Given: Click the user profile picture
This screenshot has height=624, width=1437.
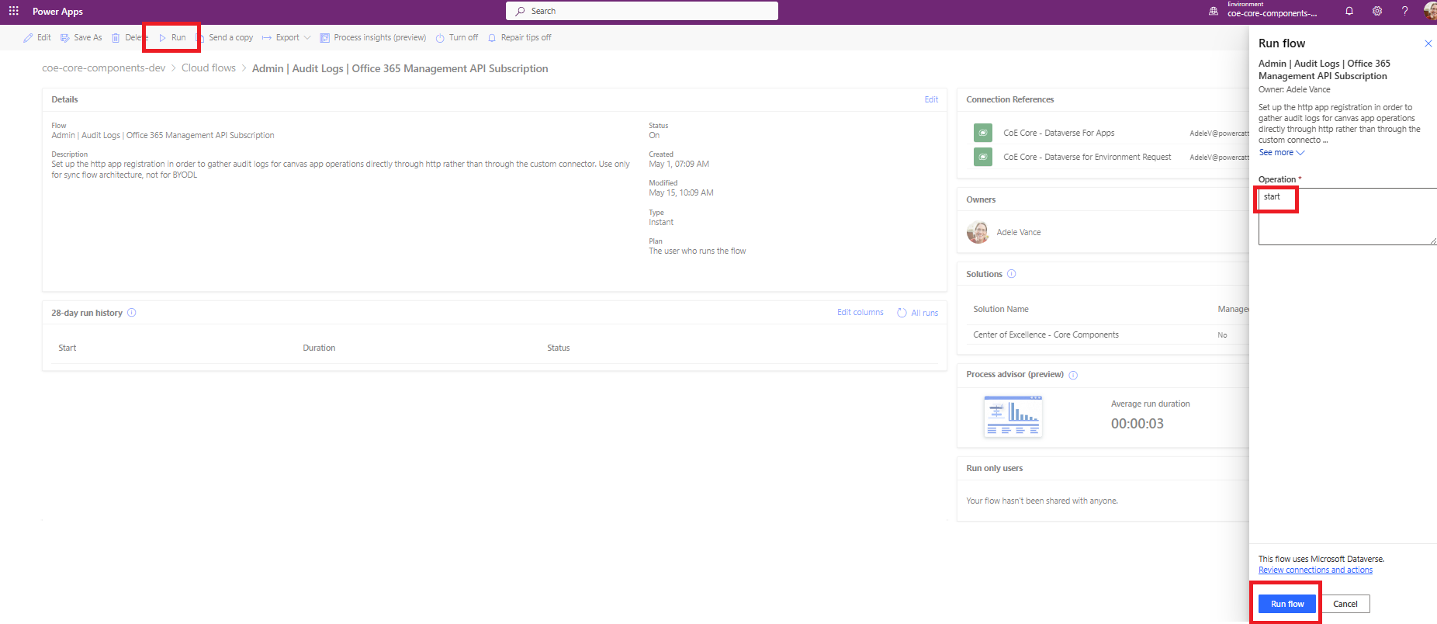Looking at the screenshot, I should (x=1430, y=11).
